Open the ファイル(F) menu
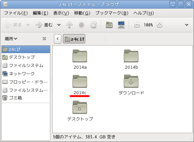 (x=16, y=13)
